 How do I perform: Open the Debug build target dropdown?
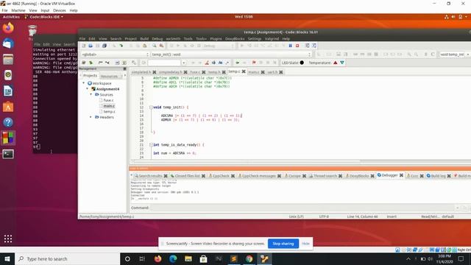click(218, 46)
